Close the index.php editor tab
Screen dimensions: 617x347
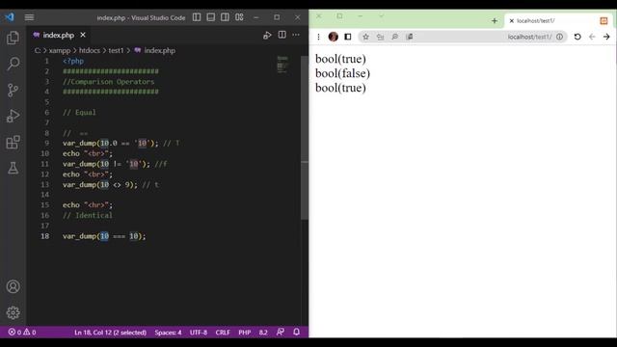83,35
